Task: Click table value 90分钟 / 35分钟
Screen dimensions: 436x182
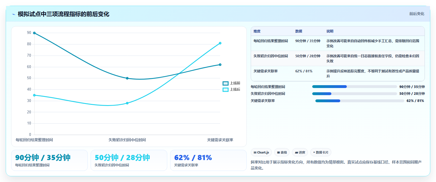Action: (308, 41)
